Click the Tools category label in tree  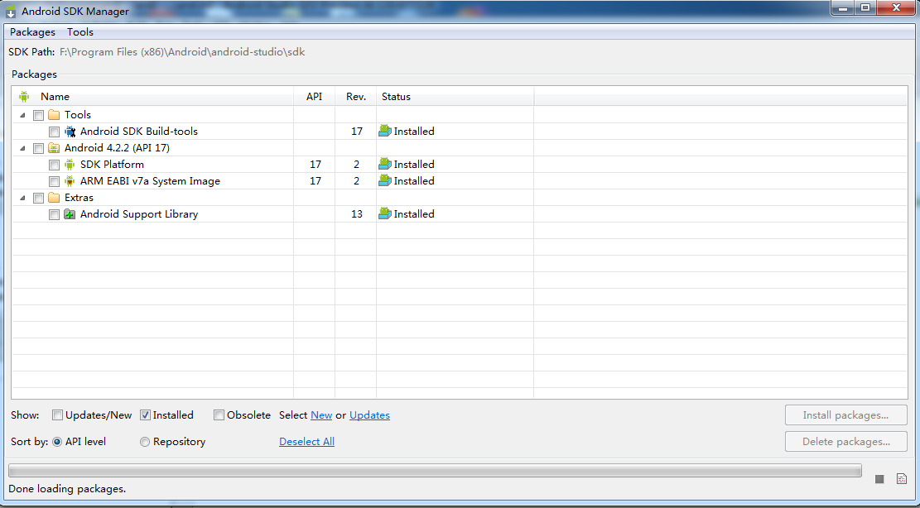78,115
